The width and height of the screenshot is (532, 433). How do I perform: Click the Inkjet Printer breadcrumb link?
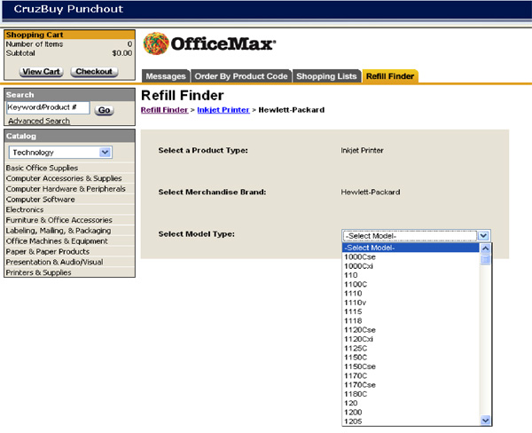click(x=223, y=110)
